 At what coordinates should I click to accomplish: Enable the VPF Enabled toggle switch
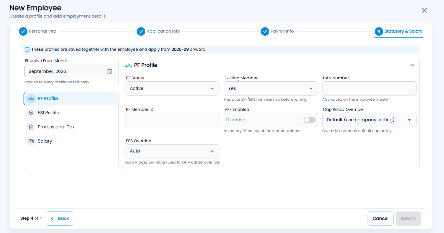click(x=309, y=120)
